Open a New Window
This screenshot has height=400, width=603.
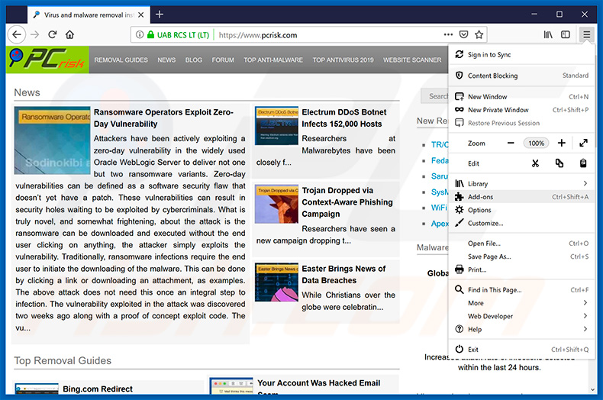tap(521, 96)
